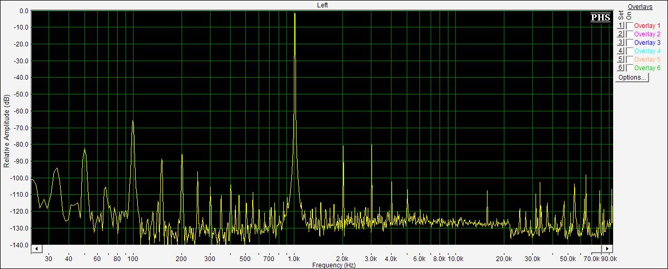668x269 pixels.
Task: Click the horizontal frequency scrollbar track
Action: 322,248
